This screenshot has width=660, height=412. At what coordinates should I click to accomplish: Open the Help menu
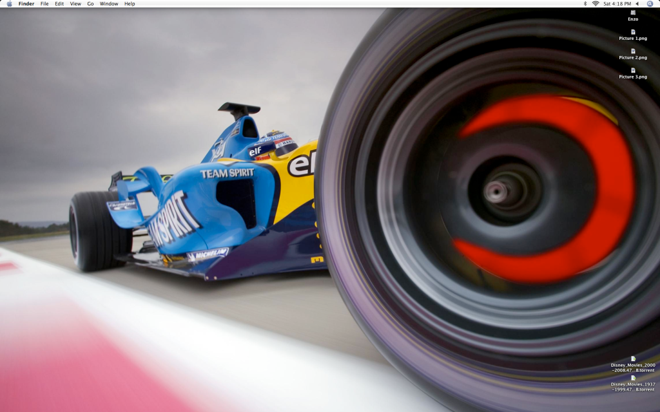[130, 4]
